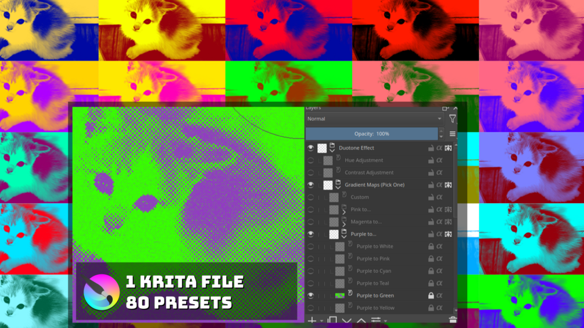Select the Contrast Adjustment layer name
Screen dimensions: 584x328
[x=369, y=172]
